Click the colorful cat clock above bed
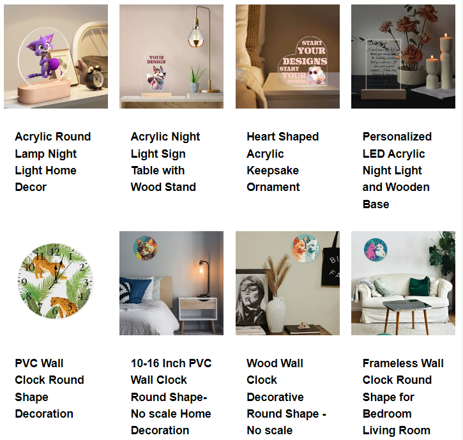 click(145, 248)
